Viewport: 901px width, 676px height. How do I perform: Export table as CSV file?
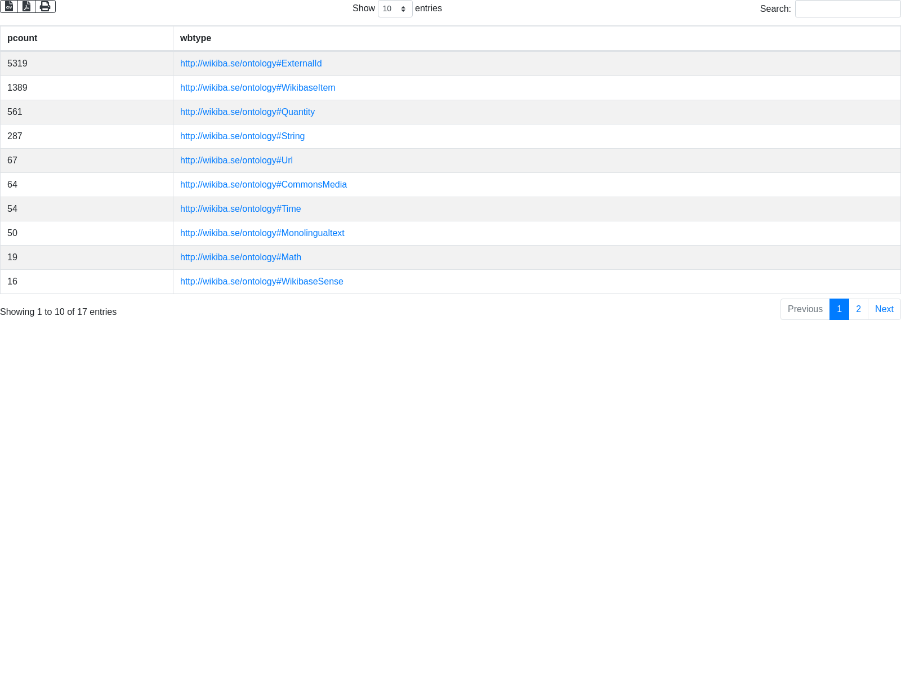[x=9, y=6]
